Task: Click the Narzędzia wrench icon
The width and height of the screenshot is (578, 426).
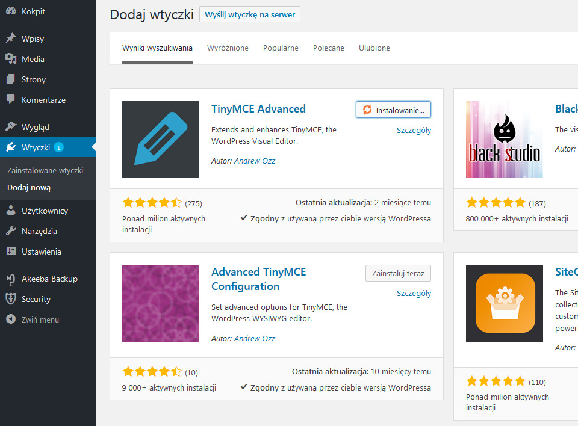Action: pyautogui.click(x=11, y=231)
